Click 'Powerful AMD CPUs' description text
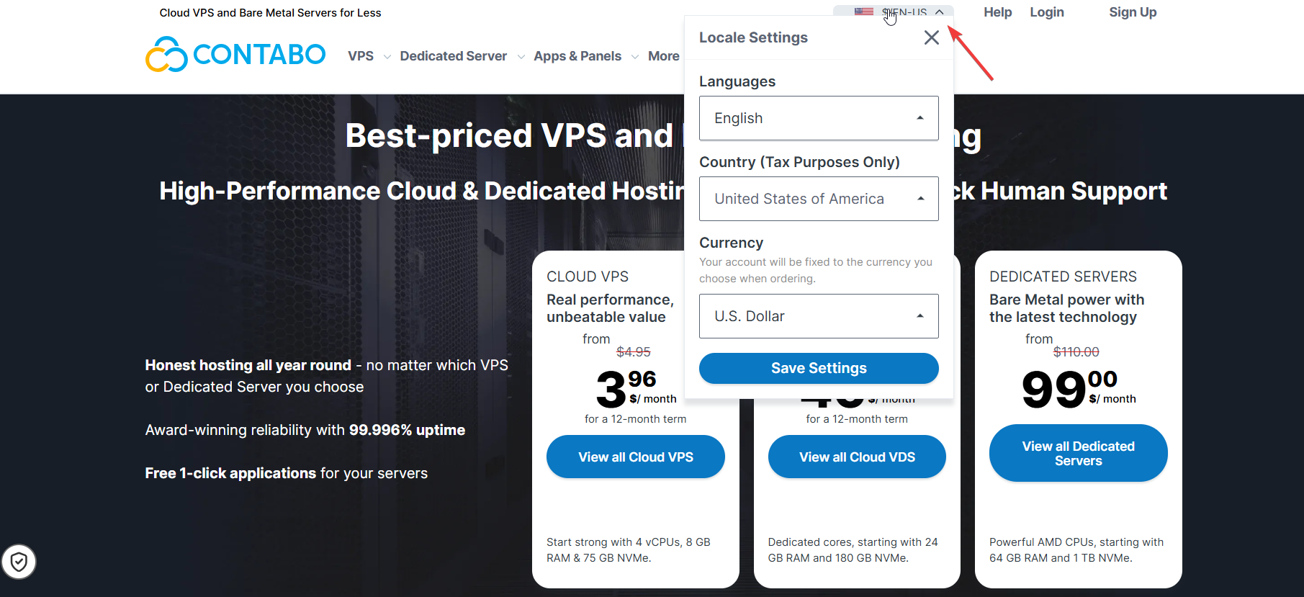 click(x=1076, y=550)
